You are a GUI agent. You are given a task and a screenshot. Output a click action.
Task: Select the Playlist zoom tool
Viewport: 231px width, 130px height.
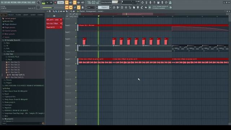tap(71, 11)
